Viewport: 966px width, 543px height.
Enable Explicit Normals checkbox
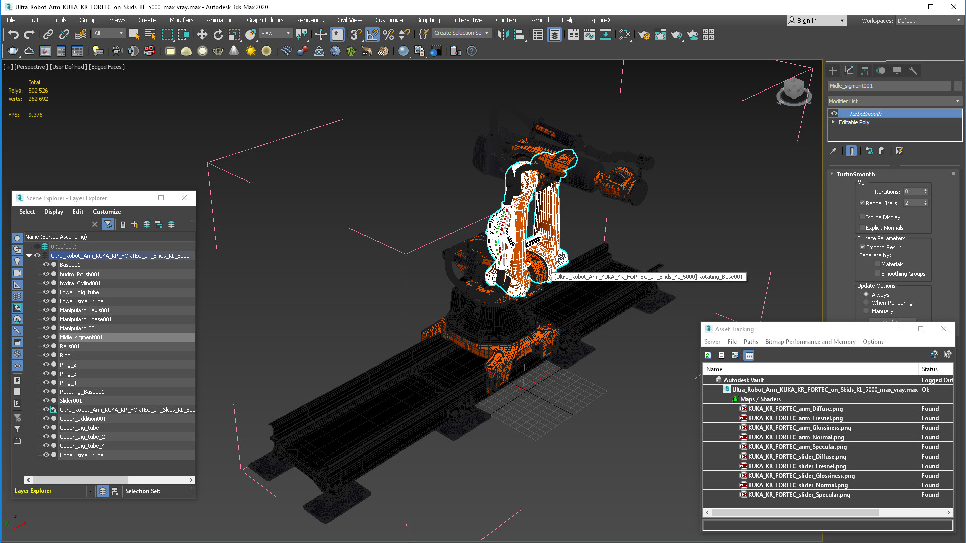(862, 228)
